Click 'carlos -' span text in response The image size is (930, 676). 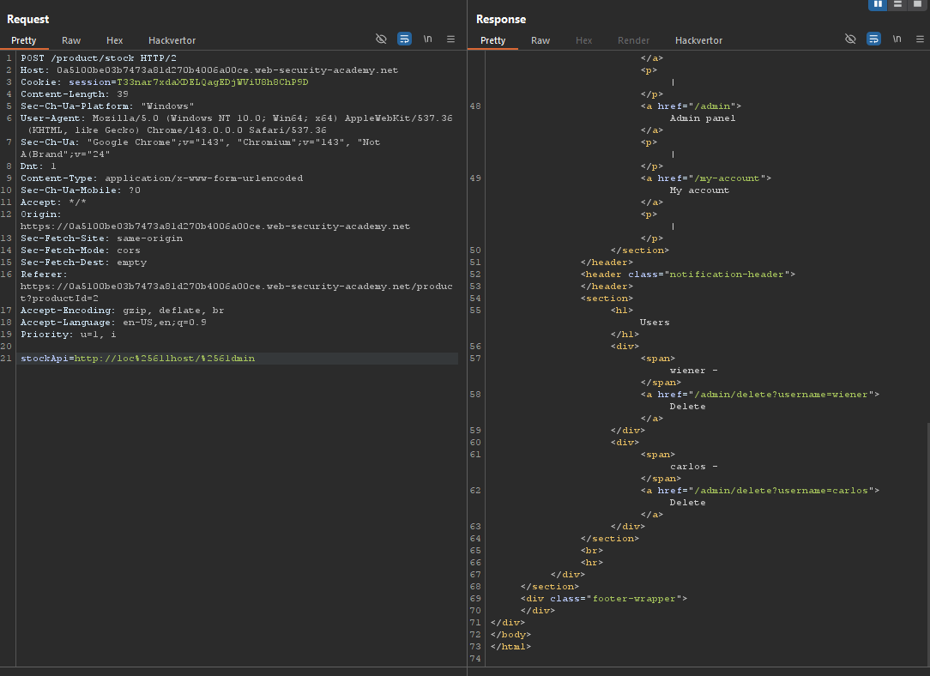[x=694, y=467]
